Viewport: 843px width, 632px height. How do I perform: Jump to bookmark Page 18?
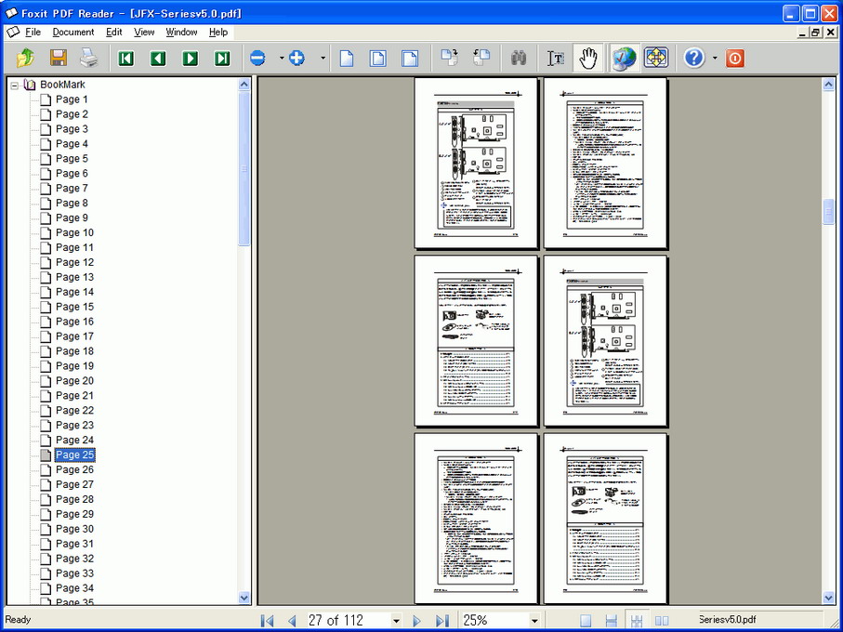click(x=74, y=351)
